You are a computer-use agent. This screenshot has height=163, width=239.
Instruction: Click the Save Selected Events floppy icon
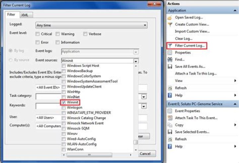[170, 132]
